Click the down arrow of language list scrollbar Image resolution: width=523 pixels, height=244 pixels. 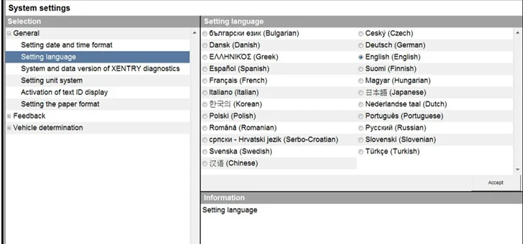[x=518, y=170]
